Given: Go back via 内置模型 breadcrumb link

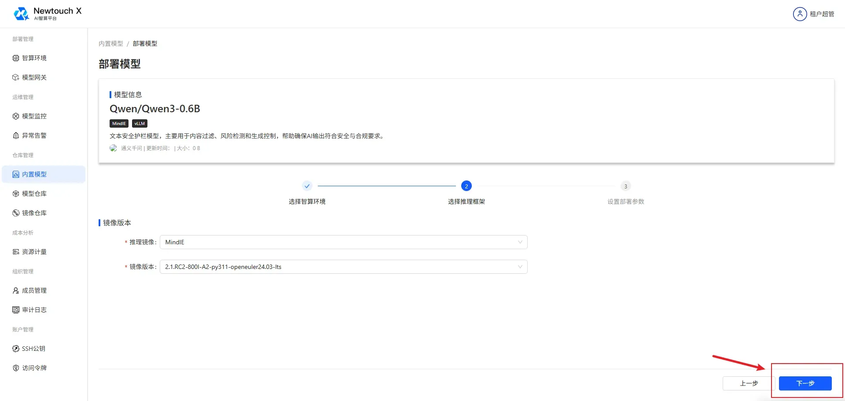Looking at the screenshot, I should [x=111, y=44].
